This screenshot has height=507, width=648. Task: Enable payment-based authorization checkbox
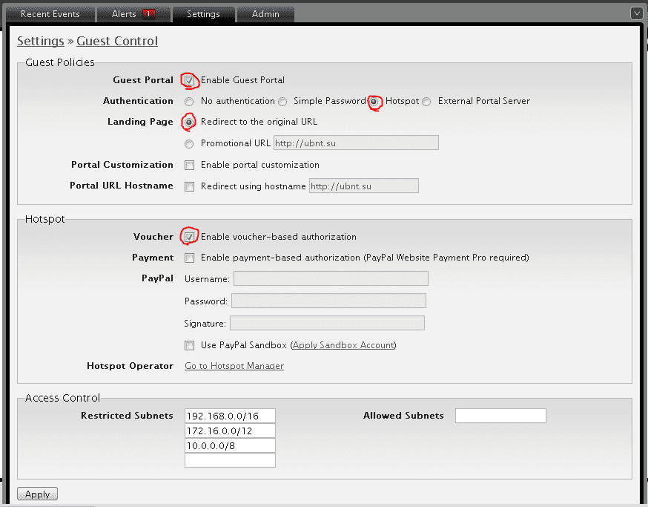[x=189, y=258]
